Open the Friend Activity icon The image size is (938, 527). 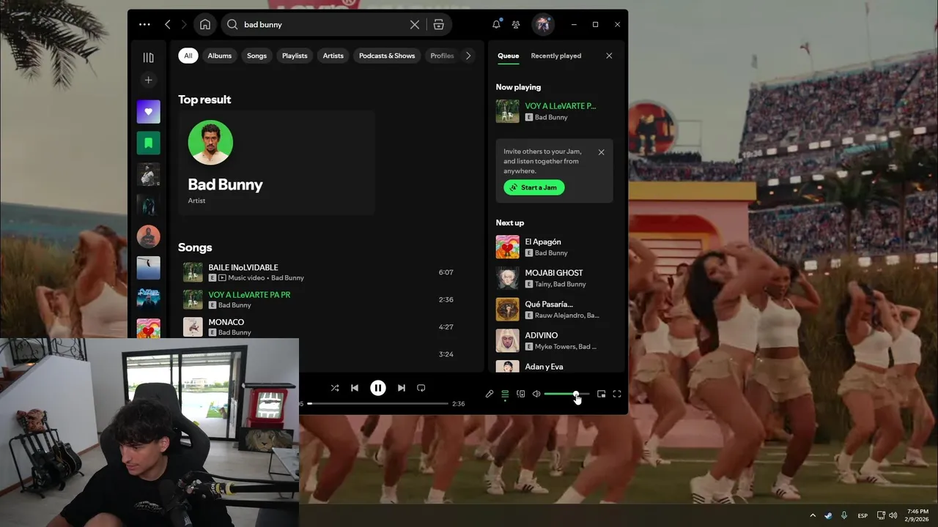(516, 24)
